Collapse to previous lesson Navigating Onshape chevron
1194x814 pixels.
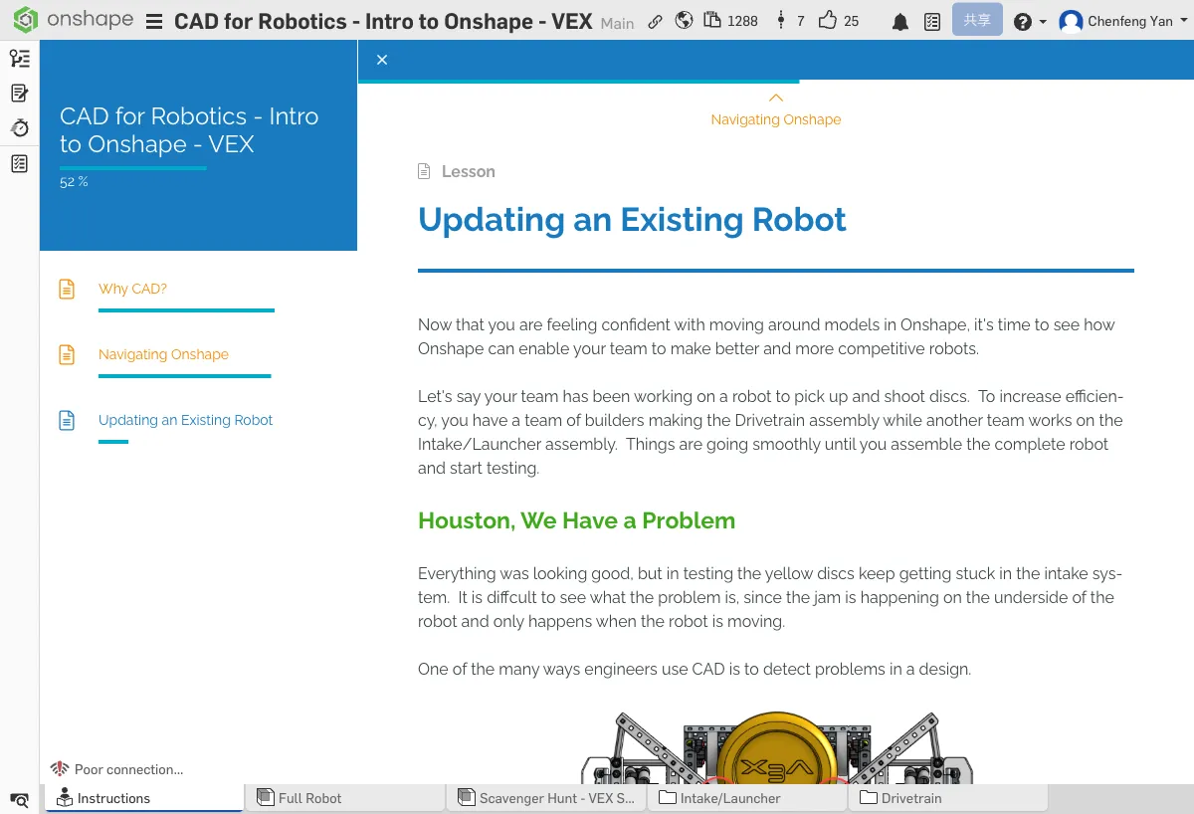pyautogui.click(x=776, y=98)
